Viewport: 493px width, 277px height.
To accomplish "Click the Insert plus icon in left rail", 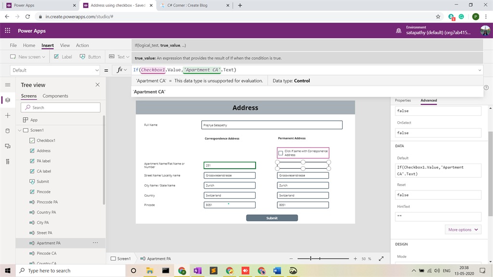I will tap(8, 115).
